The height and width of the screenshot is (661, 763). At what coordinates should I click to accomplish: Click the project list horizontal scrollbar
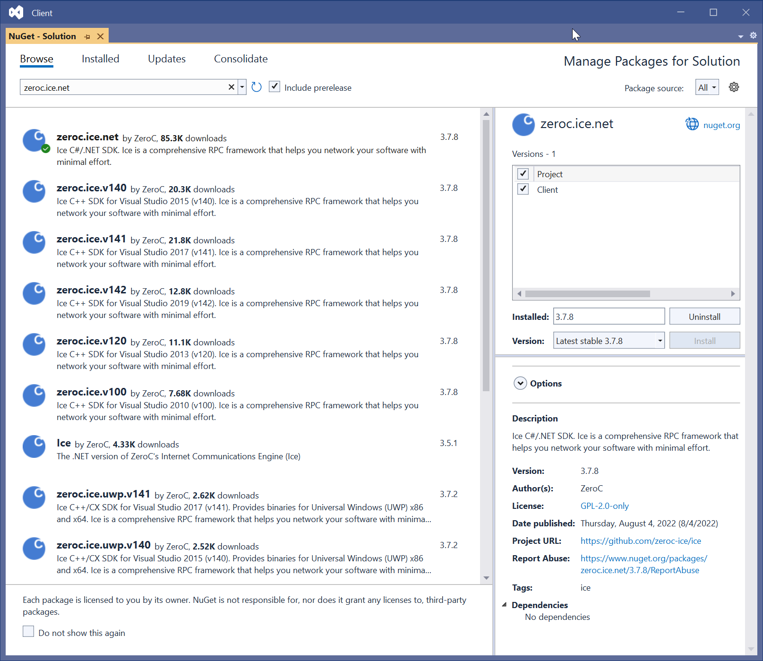[587, 294]
